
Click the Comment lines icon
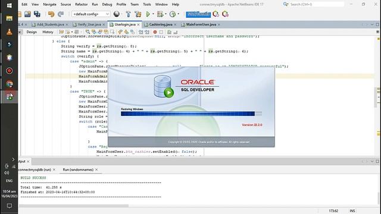(x=169, y=32)
